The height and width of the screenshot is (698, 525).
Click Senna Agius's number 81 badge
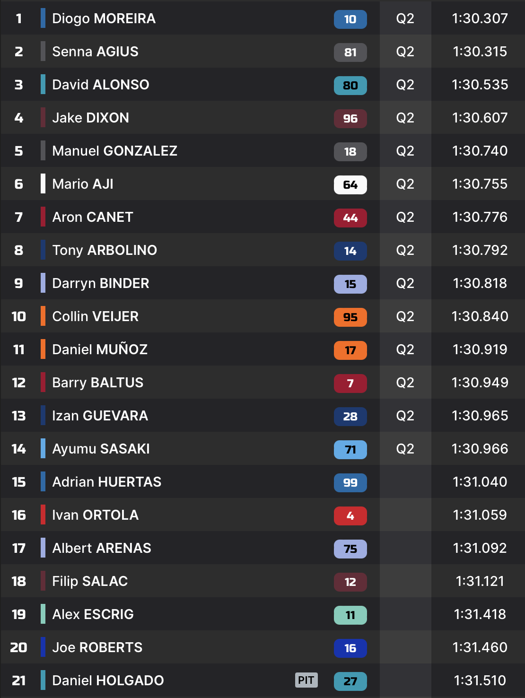tap(350, 52)
